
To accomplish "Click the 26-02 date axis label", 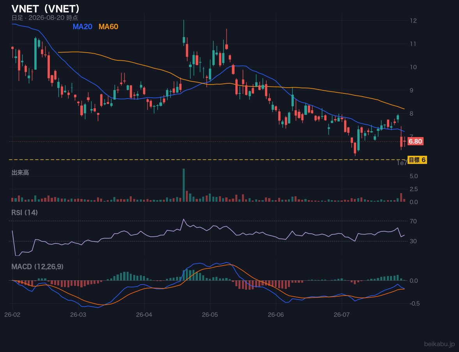I will tap(12, 315).
